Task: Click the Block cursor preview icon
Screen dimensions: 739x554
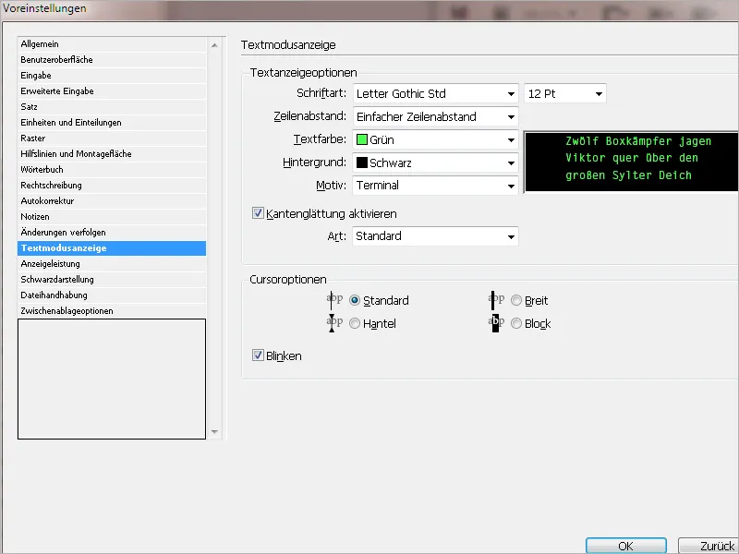Action: click(497, 324)
